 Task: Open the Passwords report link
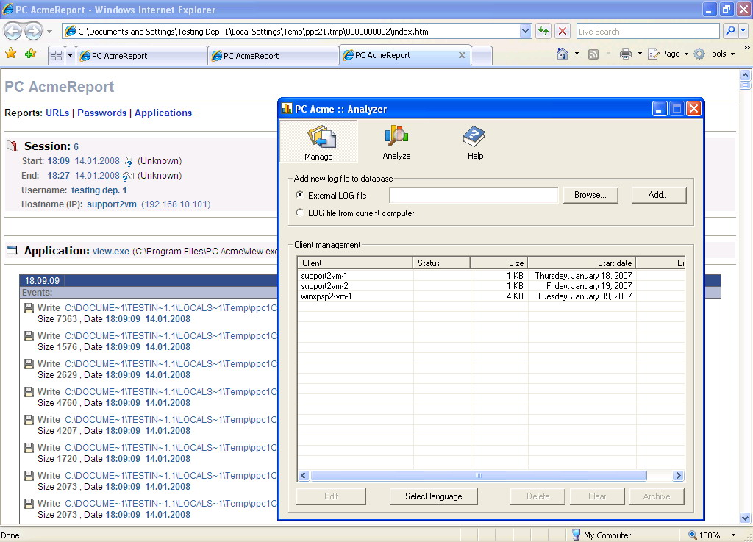[101, 113]
